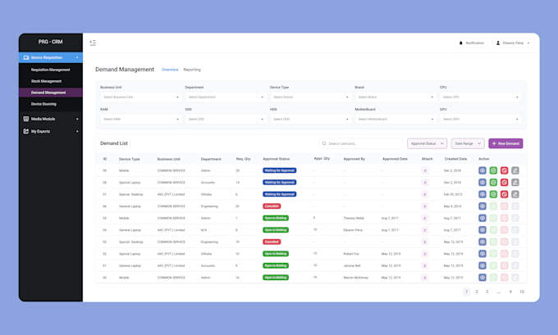Go to page 2 in pagination

(x=477, y=292)
